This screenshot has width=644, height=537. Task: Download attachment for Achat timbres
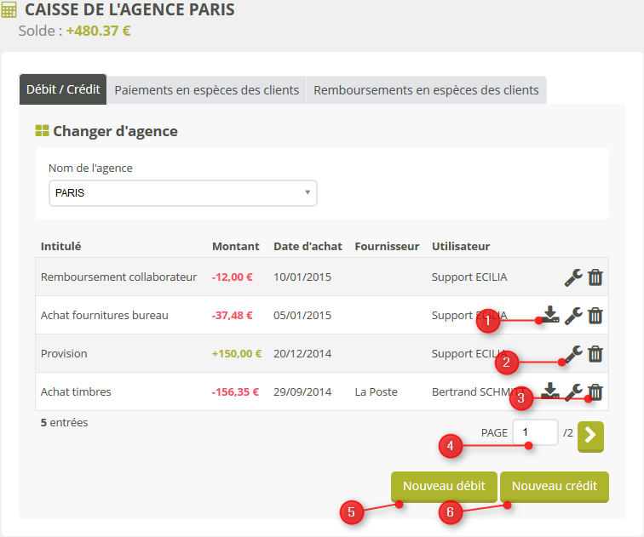(x=551, y=391)
